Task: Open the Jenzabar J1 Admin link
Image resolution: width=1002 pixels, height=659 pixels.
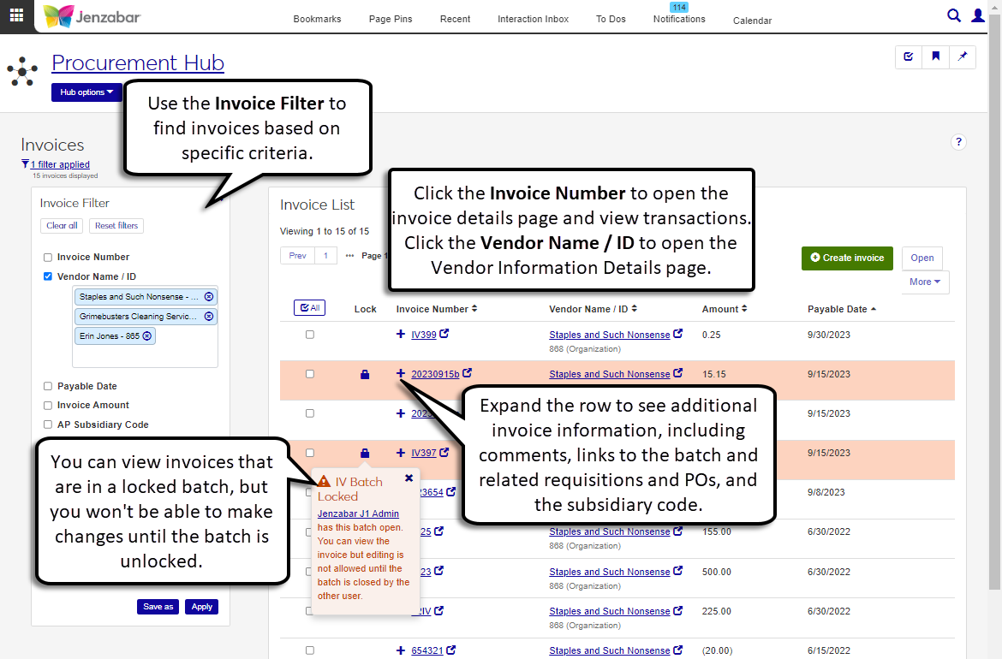Action: [x=358, y=514]
